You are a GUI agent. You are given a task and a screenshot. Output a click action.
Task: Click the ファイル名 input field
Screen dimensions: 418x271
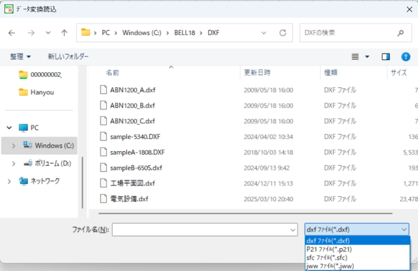point(201,229)
